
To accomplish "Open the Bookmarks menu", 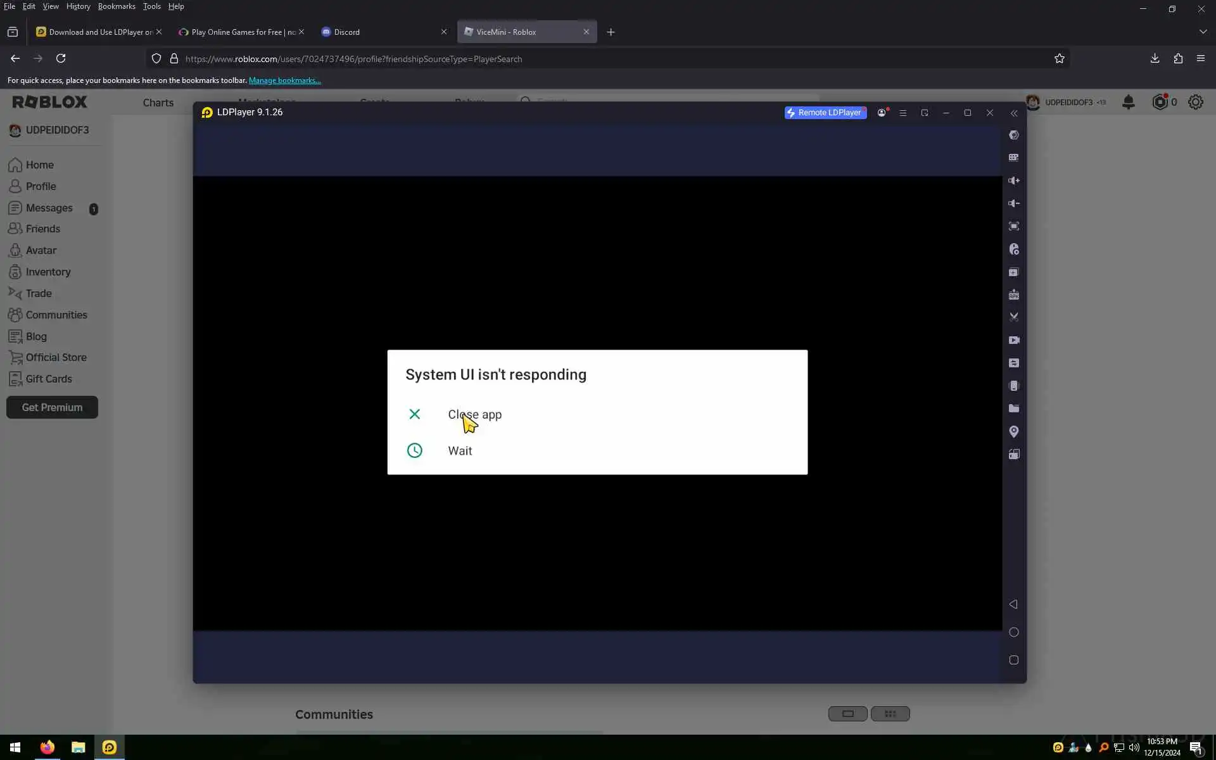I will pyautogui.click(x=117, y=6).
